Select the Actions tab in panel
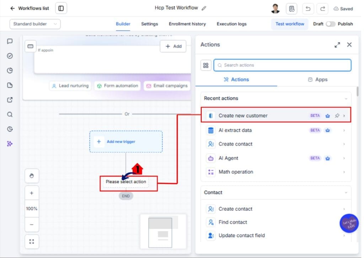Screen dimensions: 364x258 point(236,79)
